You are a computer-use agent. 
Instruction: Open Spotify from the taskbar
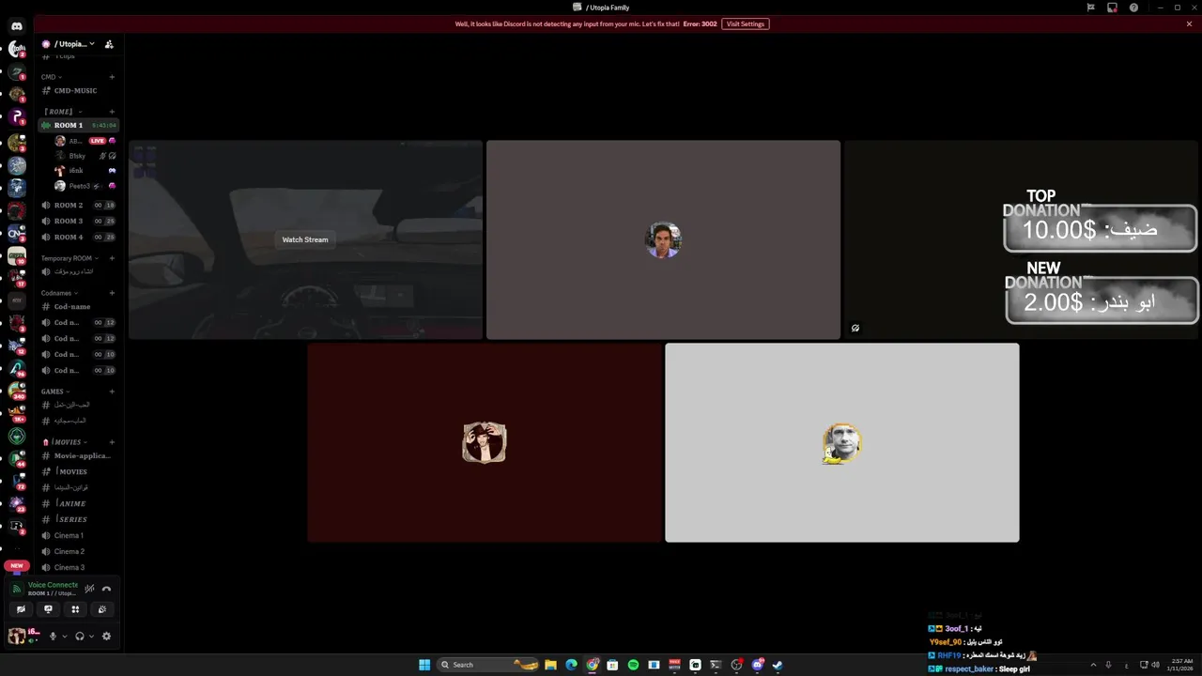point(633,665)
